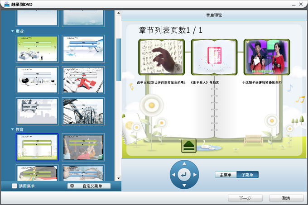308x205 pixels.
Task: Select the pencil-themed template at list bottom
Action: tap(37, 173)
